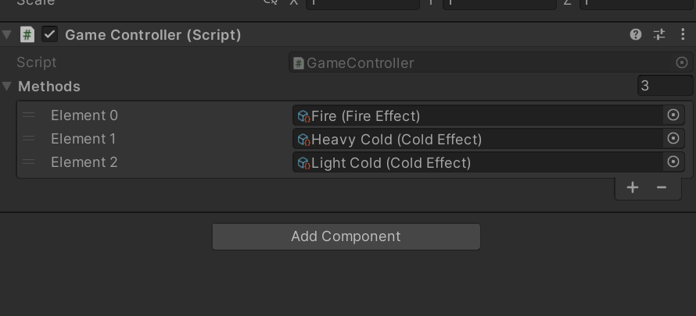Click the Add Component button
Image resolution: width=696 pixels, height=316 pixels.
tap(346, 236)
